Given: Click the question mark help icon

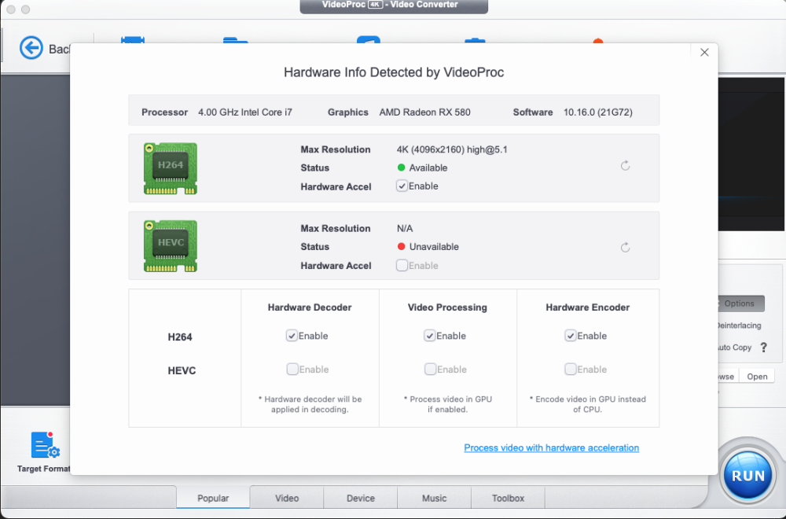Looking at the screenshot, I should [763, 347].
